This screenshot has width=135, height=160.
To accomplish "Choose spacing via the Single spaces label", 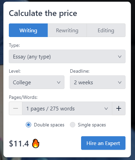I will coord(92,125).
